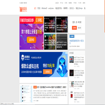Open the blue hosting recommendation link in sidebar
Image resolution: width=105 pixels, height=105 pixels.
coord(77,42)
